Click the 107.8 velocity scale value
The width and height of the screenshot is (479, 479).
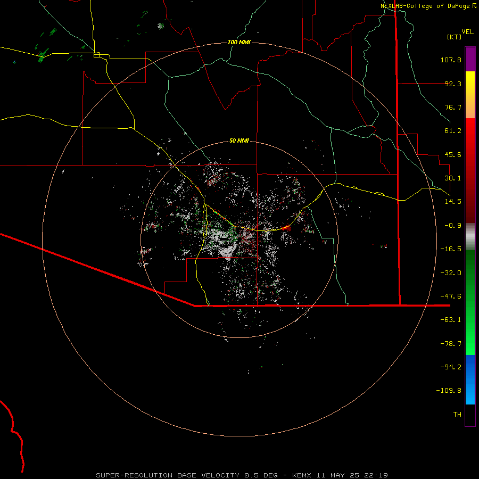(x=451, y=60)
